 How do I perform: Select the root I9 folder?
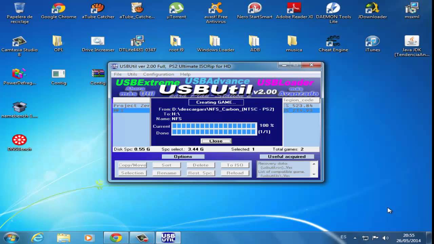coord(176,44)
